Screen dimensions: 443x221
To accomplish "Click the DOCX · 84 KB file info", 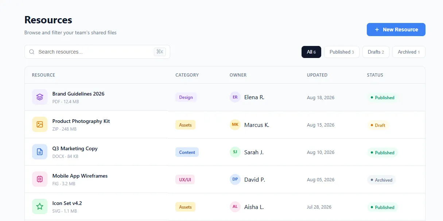I will (65, 156).
